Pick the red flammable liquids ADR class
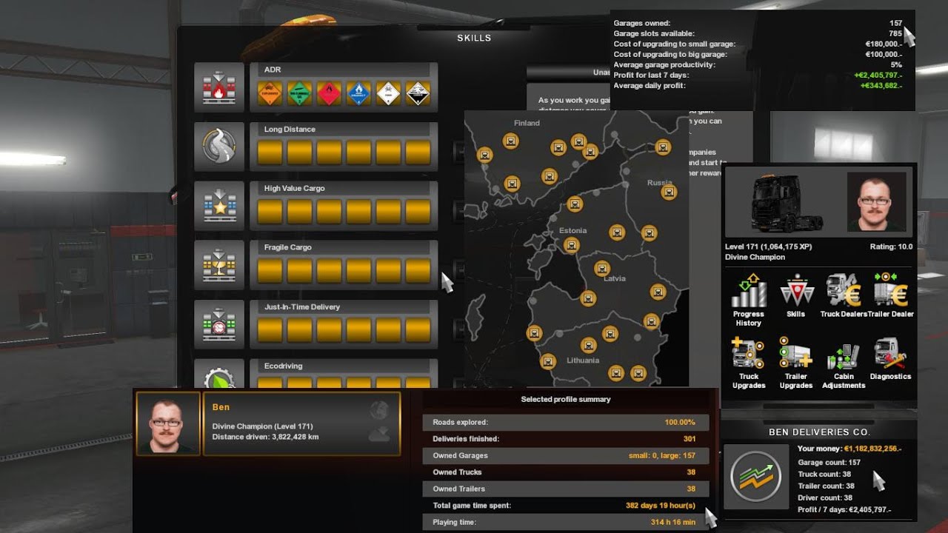948x533 pixels. click(x=330, y=93)
